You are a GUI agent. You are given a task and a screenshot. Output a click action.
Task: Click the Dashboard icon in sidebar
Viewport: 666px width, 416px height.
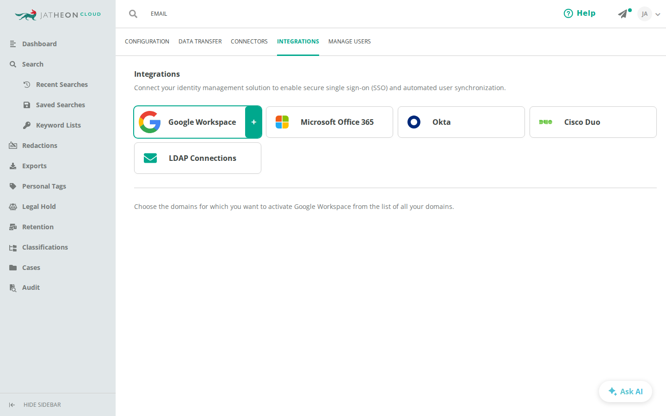point(13,44)
